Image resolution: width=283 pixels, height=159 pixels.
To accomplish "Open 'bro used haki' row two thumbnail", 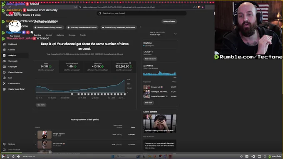I will (45, 144).
